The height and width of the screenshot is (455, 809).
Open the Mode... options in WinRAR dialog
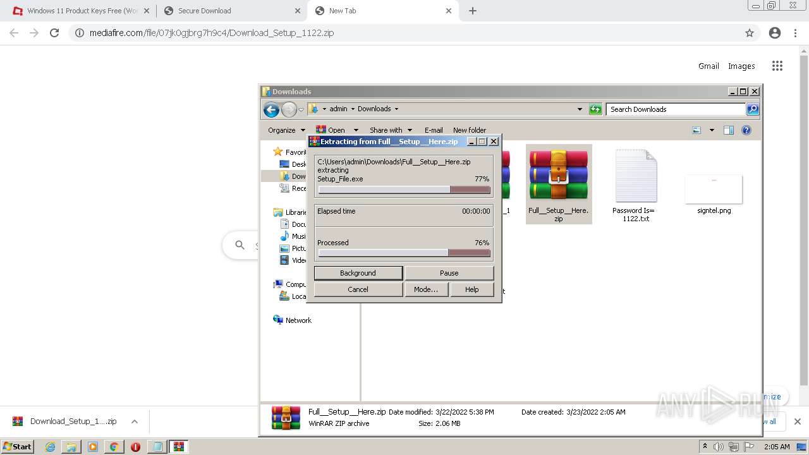[426, 289]
